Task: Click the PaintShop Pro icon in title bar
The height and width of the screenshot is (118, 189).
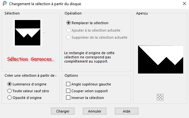Action: pos(5,4)
